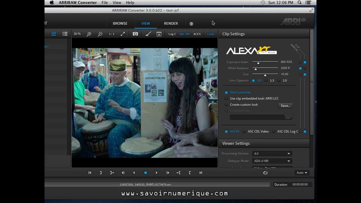Click the fit-to-window expand arrows icon

pos(123,34)
